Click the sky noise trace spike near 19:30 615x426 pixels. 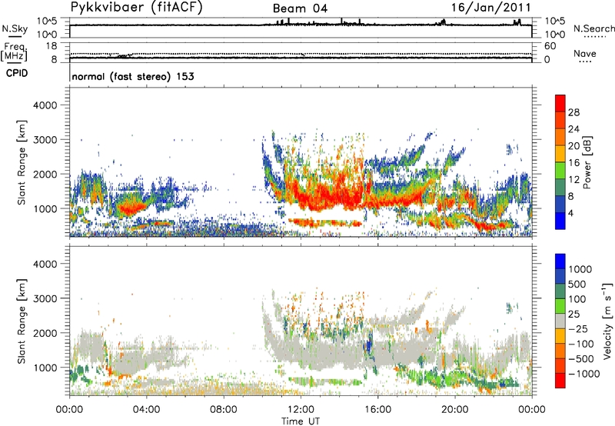click(x=444, y=22)
